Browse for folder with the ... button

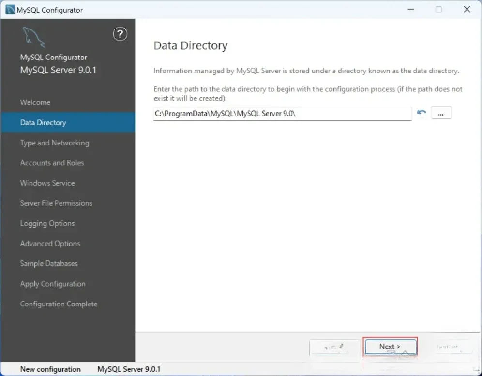(441, 113)
